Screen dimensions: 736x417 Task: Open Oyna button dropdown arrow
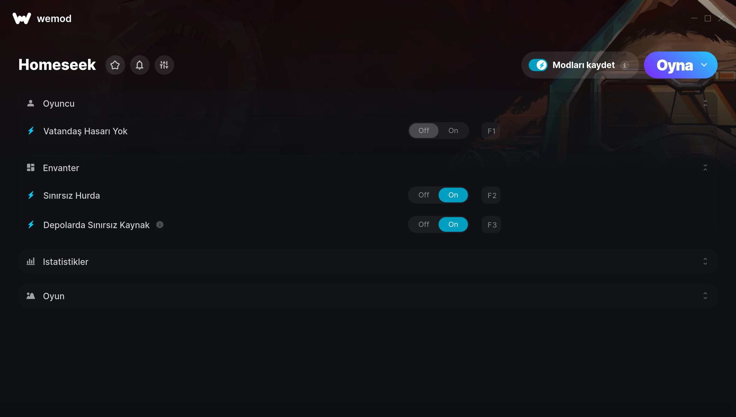[704, 65]
